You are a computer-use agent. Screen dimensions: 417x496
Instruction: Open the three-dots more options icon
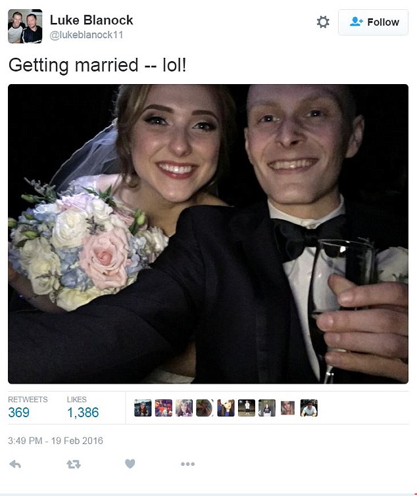coord(187,464)
